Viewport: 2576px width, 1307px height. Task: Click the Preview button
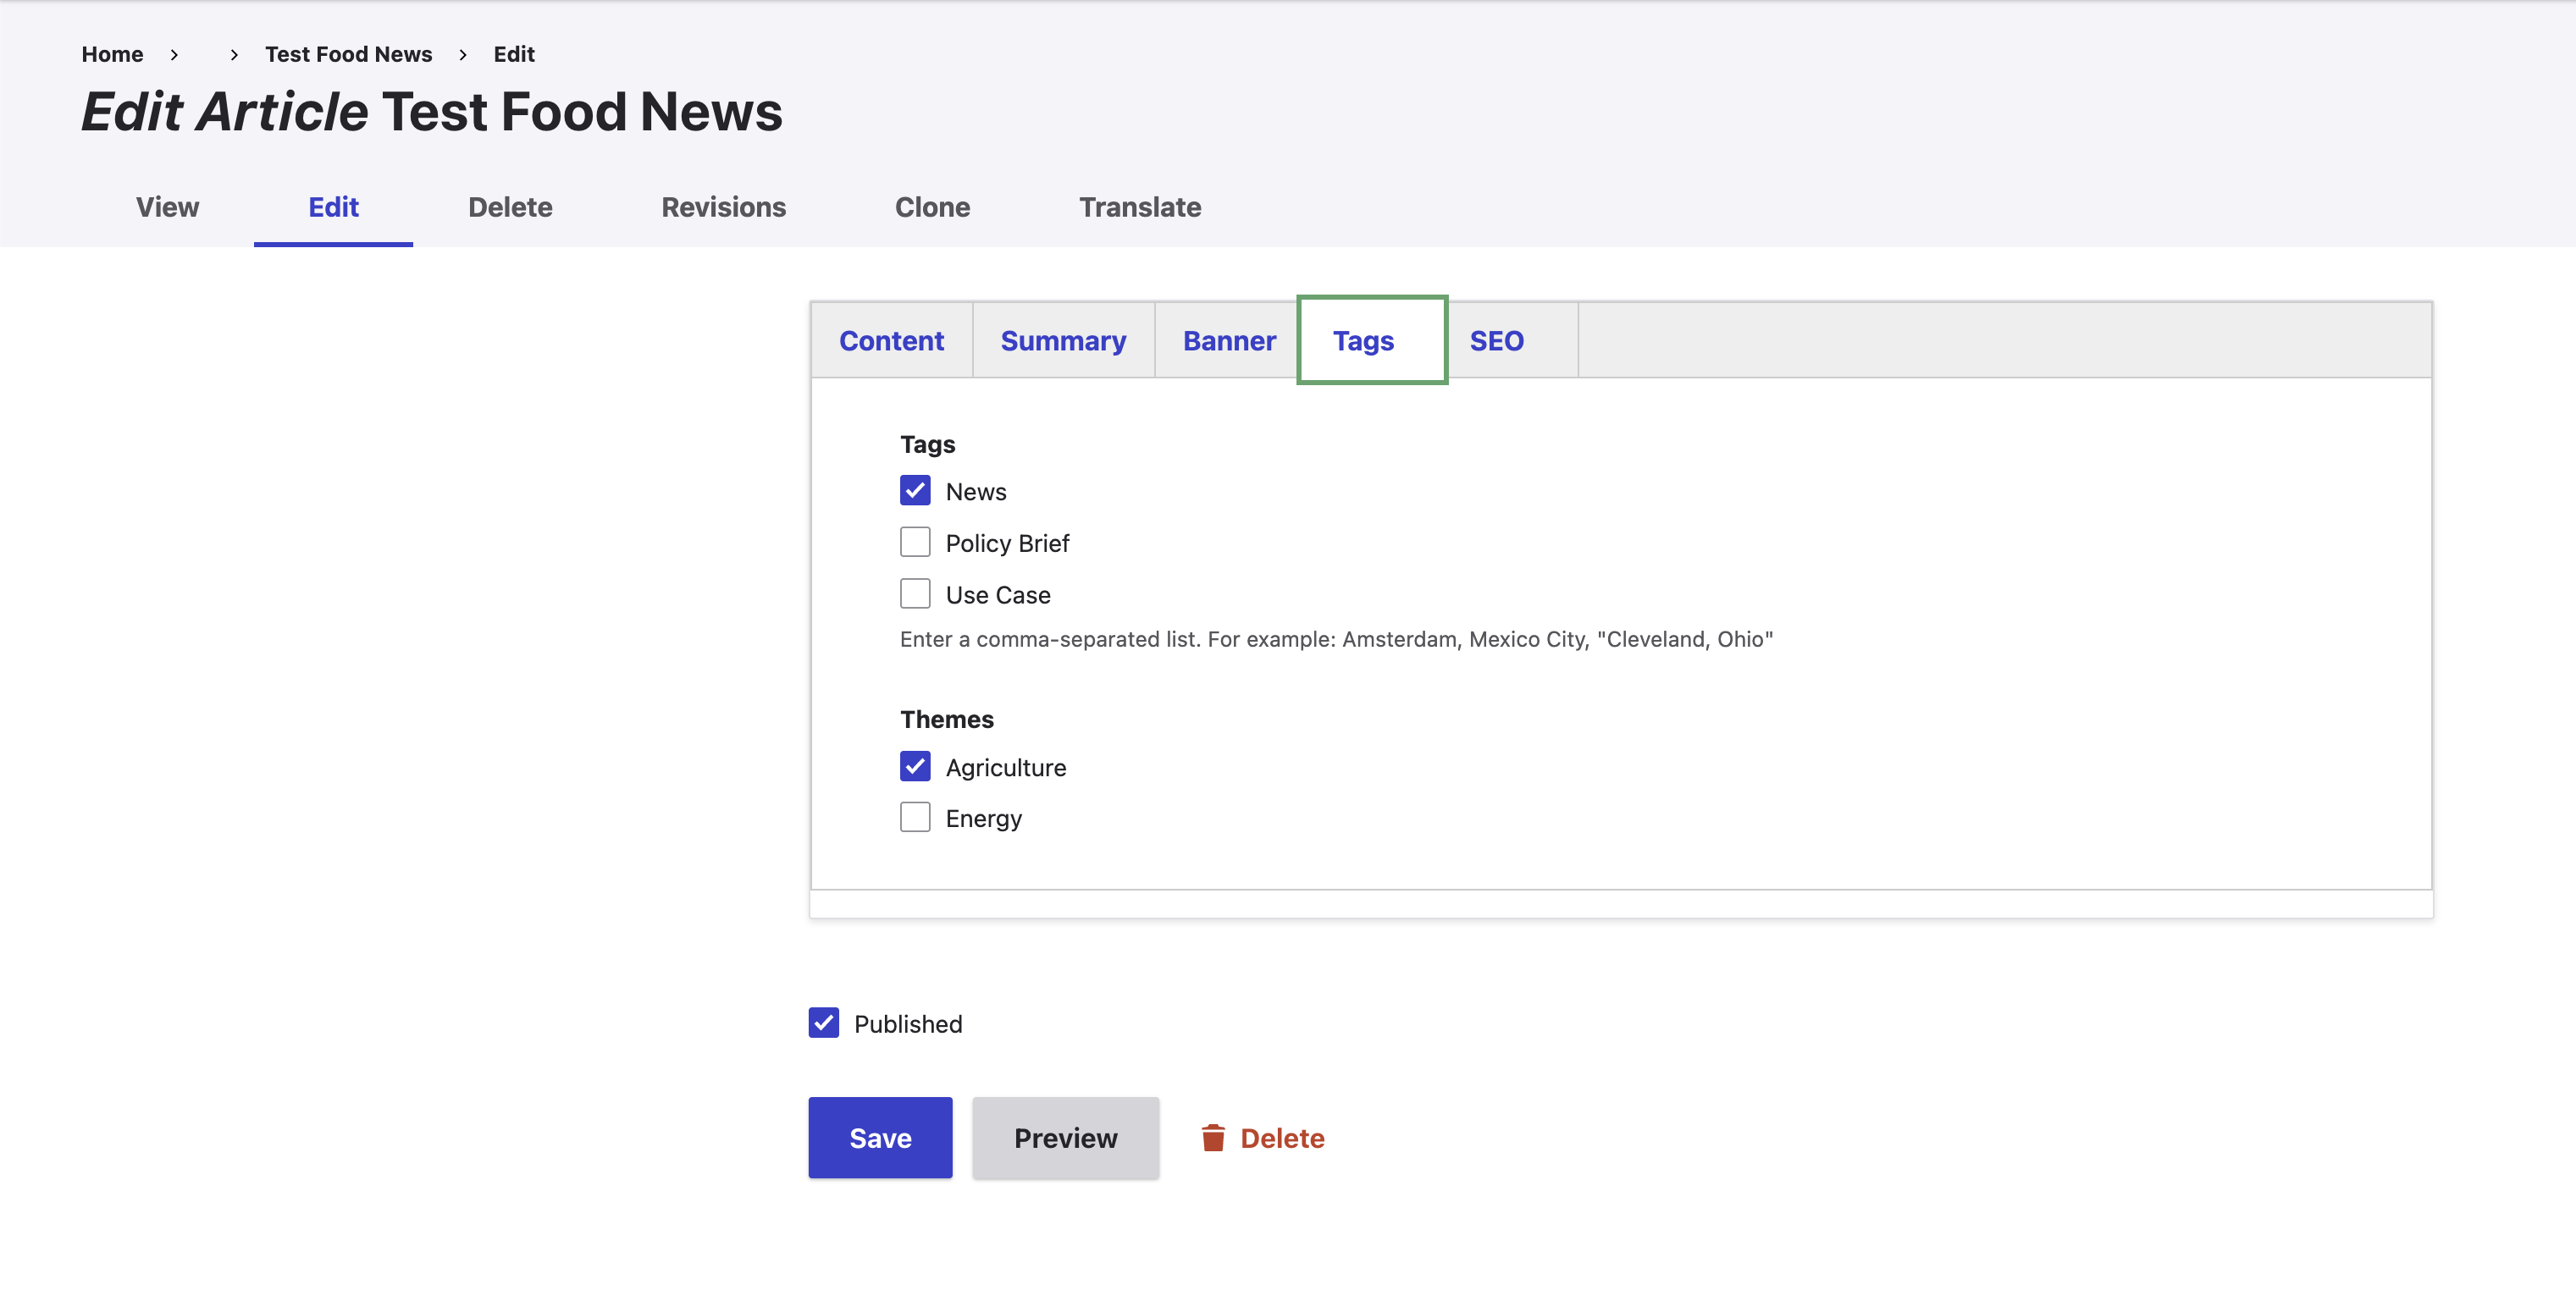pos(1065,1138)
